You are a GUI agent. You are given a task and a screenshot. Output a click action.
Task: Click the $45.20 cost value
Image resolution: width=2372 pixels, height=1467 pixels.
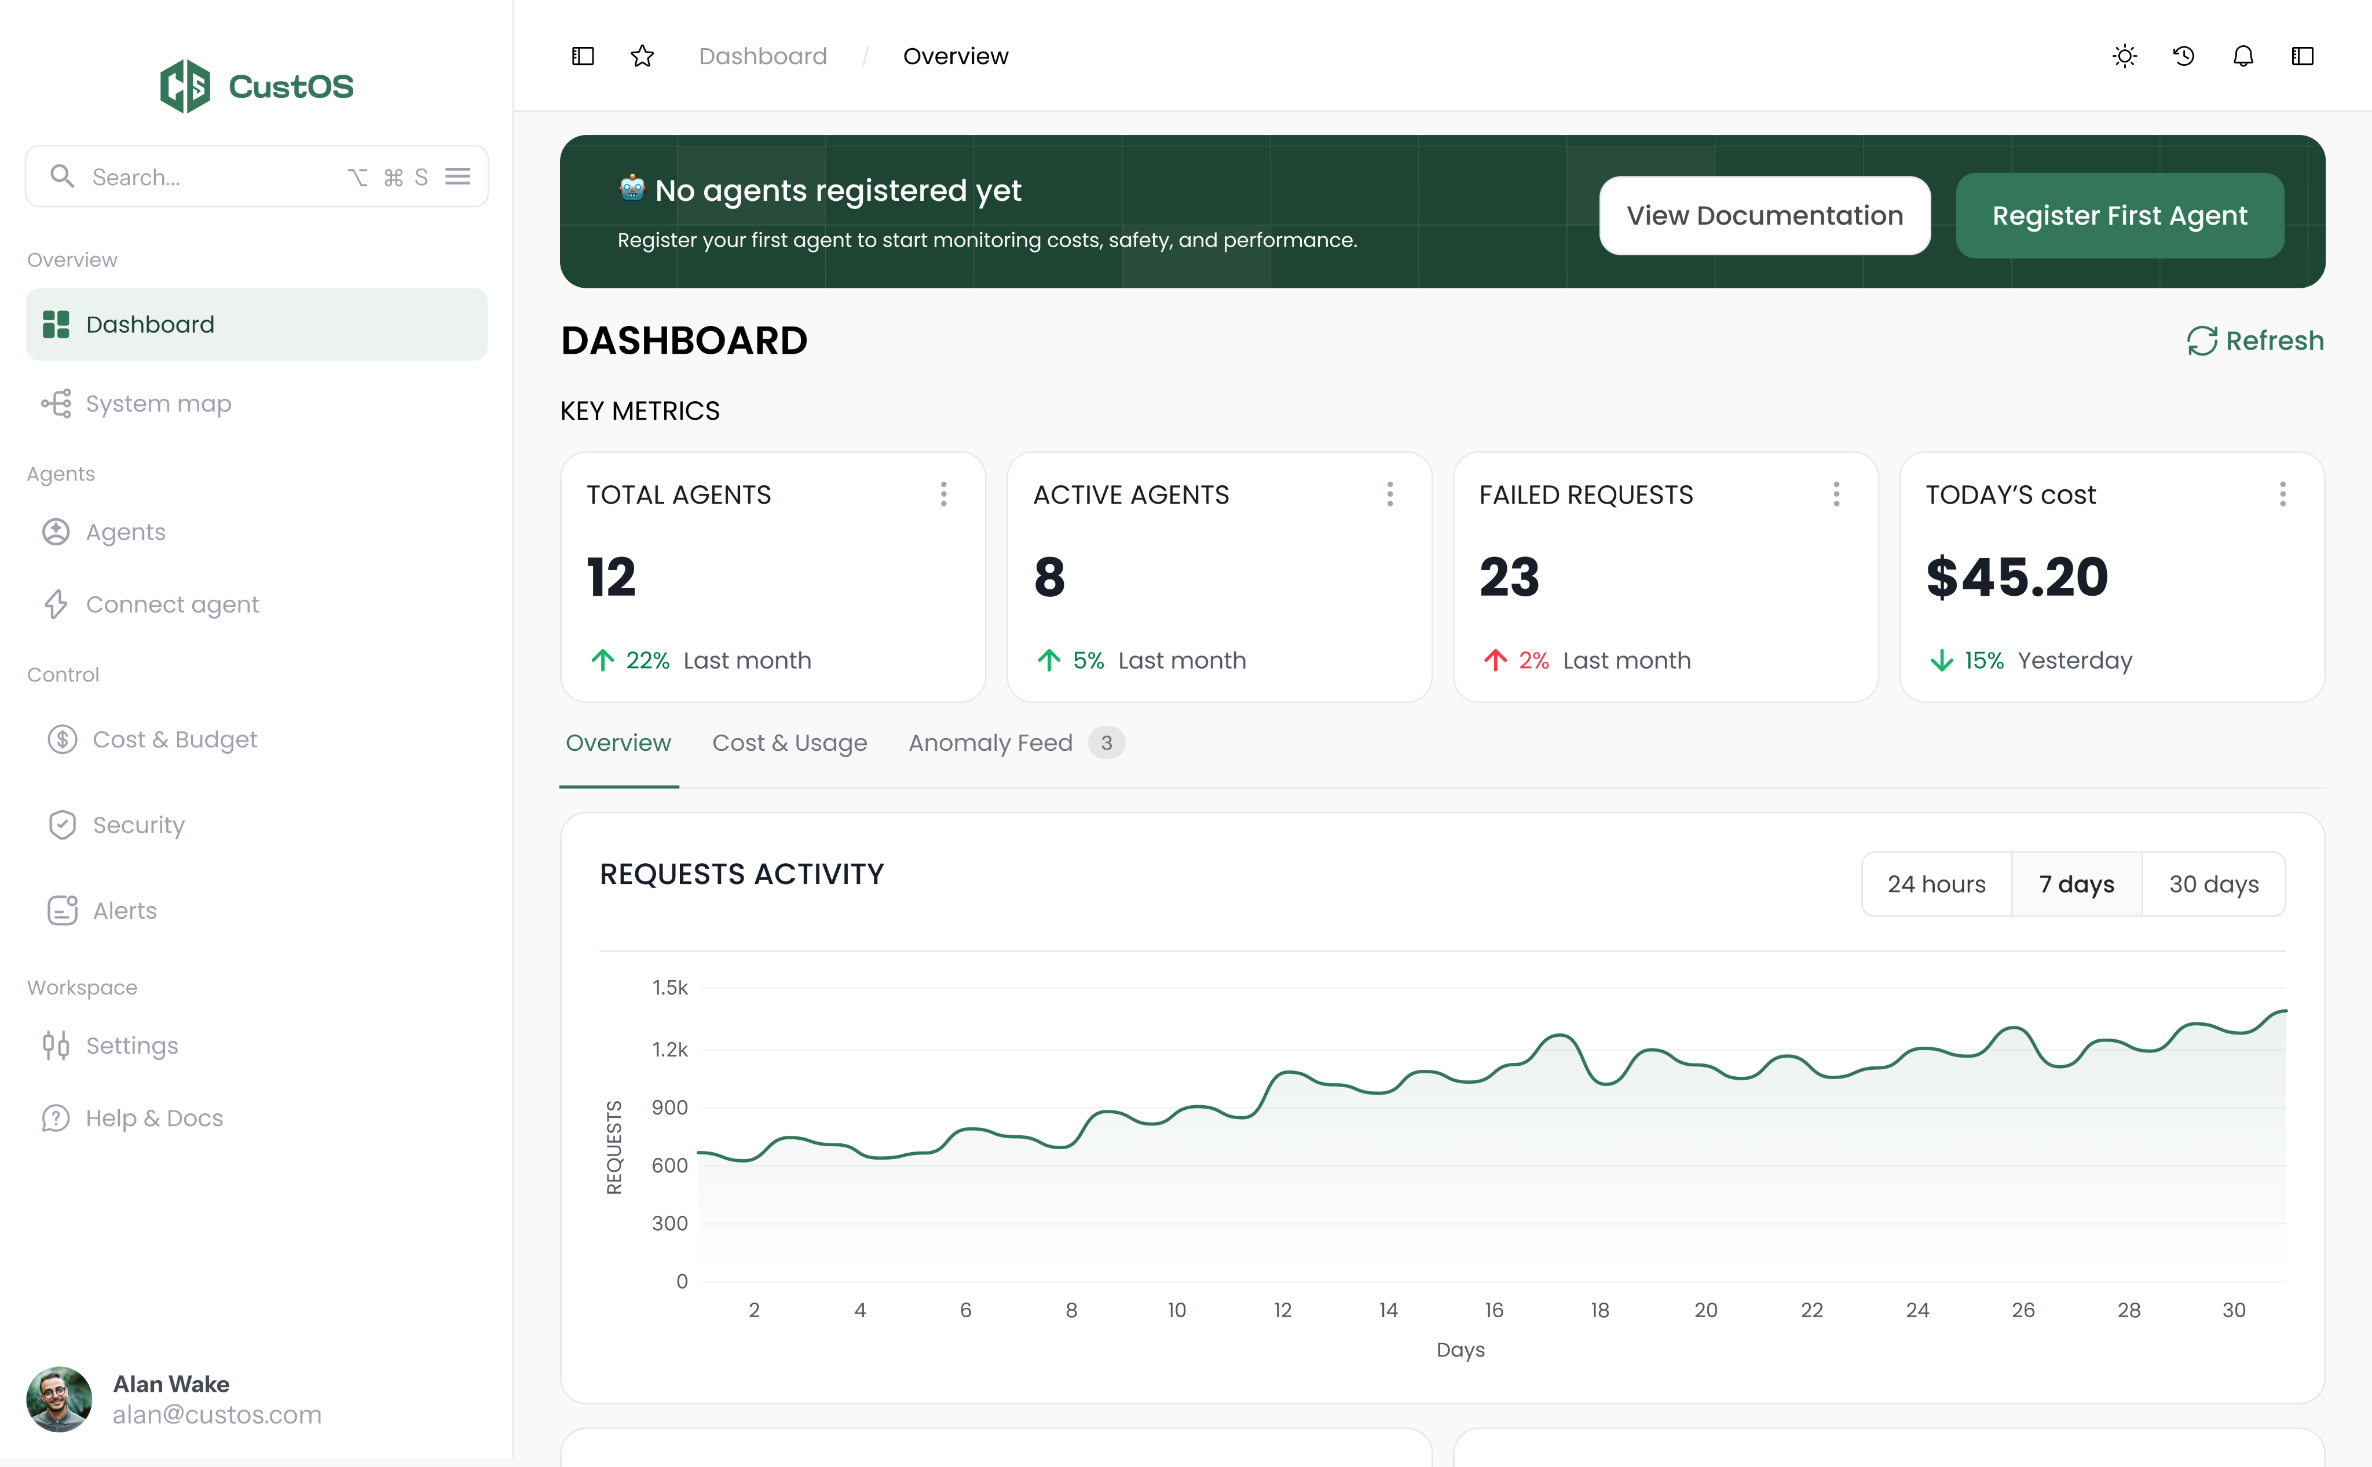[x=2017, y=577]
